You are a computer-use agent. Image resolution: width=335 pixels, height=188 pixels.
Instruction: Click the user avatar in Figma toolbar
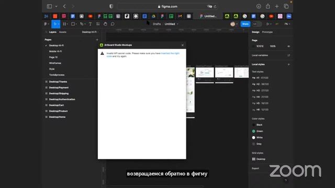(x=232, y=24)
